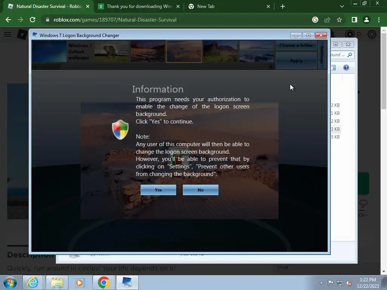Maximize the Logon Background Changer window
The height and width of the screenshot is (290, 387).
click(x=308, y=35)
